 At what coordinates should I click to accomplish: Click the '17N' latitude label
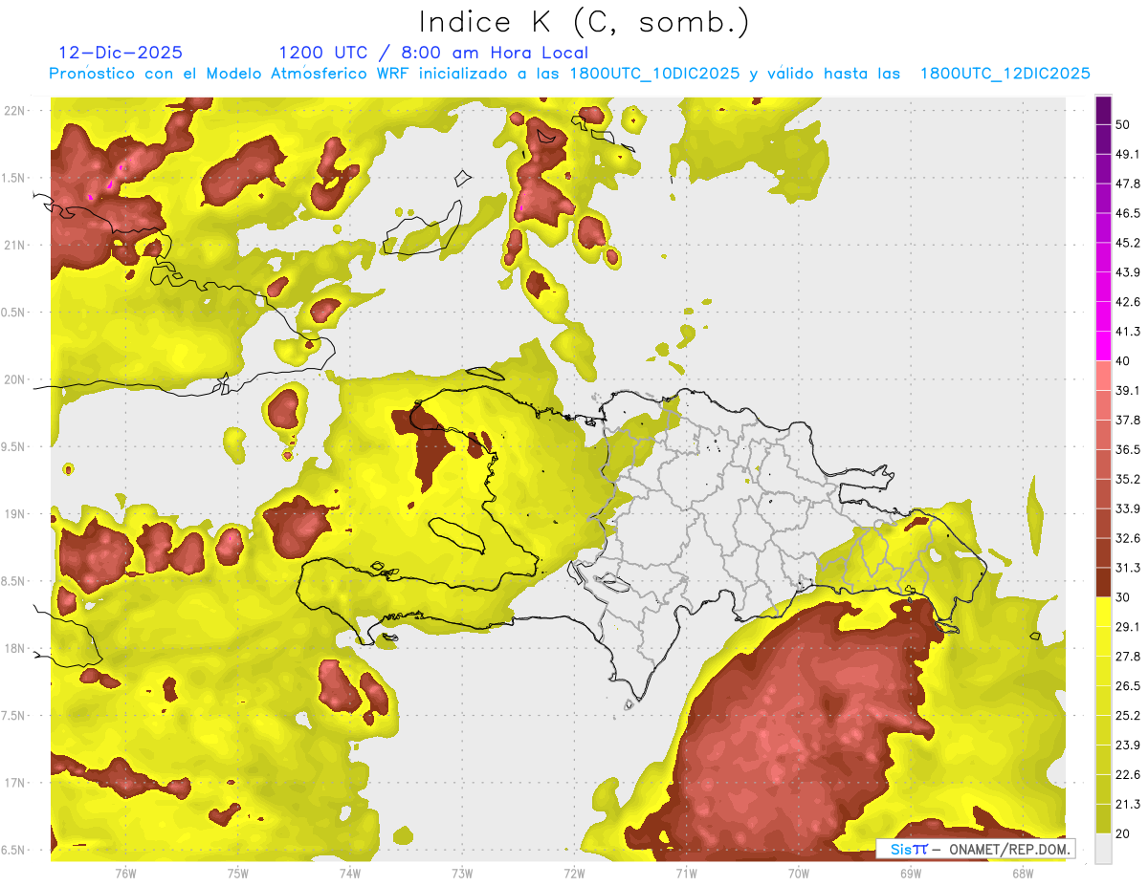[x=15, y=784]
